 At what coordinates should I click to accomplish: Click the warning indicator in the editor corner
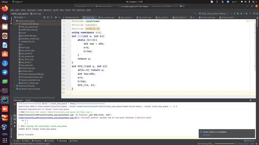coord(248,21)
